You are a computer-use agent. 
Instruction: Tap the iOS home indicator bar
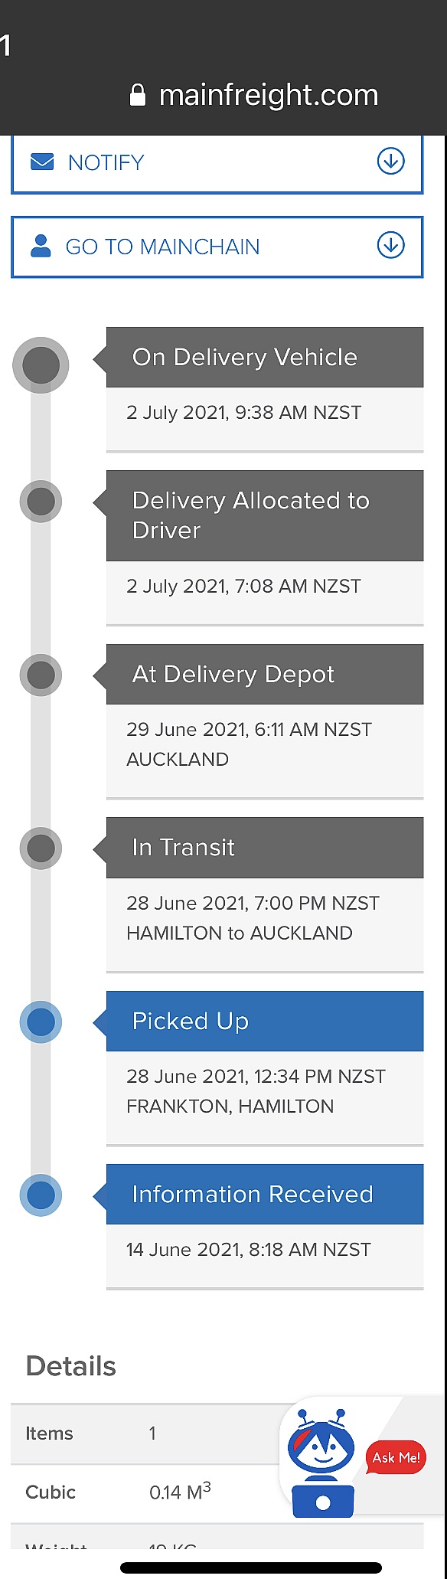251,1568
